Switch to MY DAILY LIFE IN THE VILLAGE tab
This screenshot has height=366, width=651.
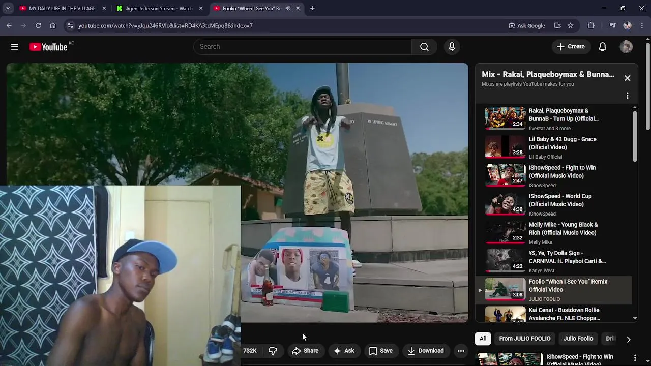[62, 8]
